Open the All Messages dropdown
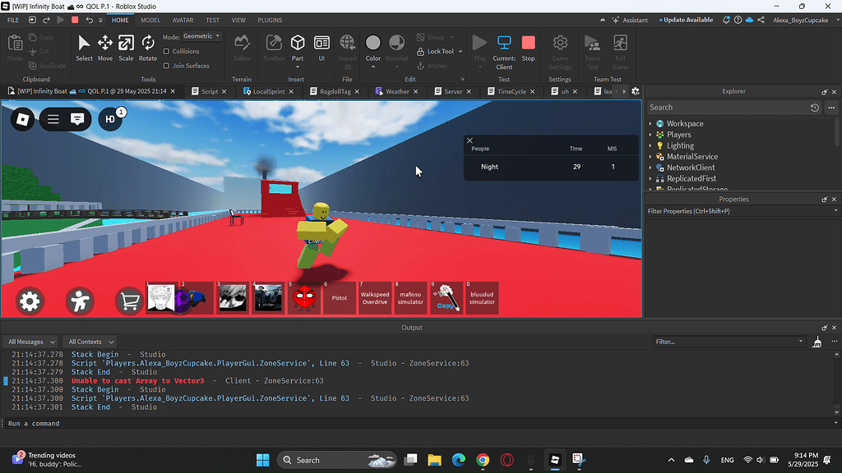The height and width of the screenshot is (473, 842). [31, 342]
